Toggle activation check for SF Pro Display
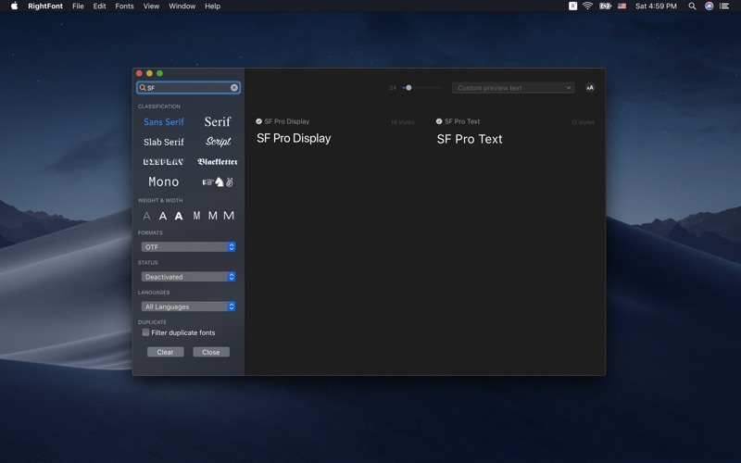The width and height of the screenshot is (741, 463). point(259,121)
